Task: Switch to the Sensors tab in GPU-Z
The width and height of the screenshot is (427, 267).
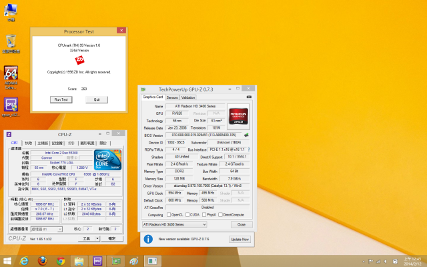Action: pyautogui.click(x=172, y=97)
